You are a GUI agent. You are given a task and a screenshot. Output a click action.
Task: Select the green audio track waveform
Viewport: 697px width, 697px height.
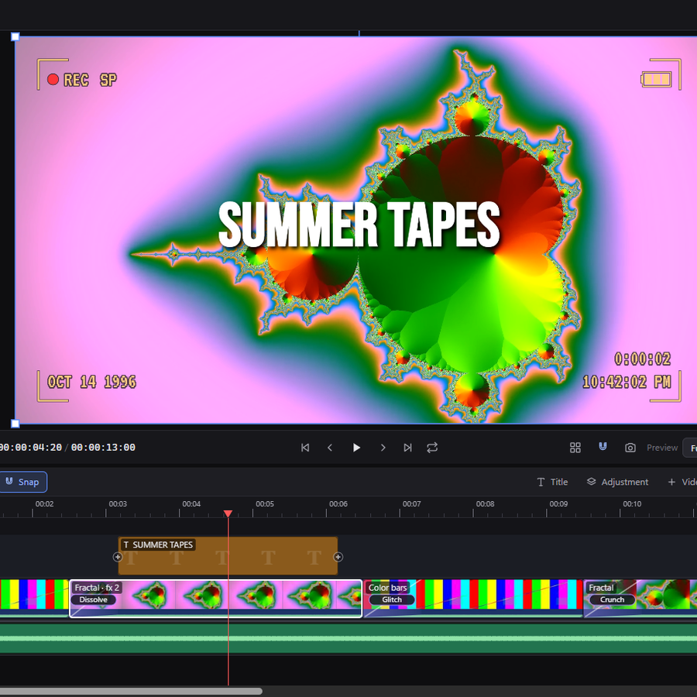[x=348, y=638]
